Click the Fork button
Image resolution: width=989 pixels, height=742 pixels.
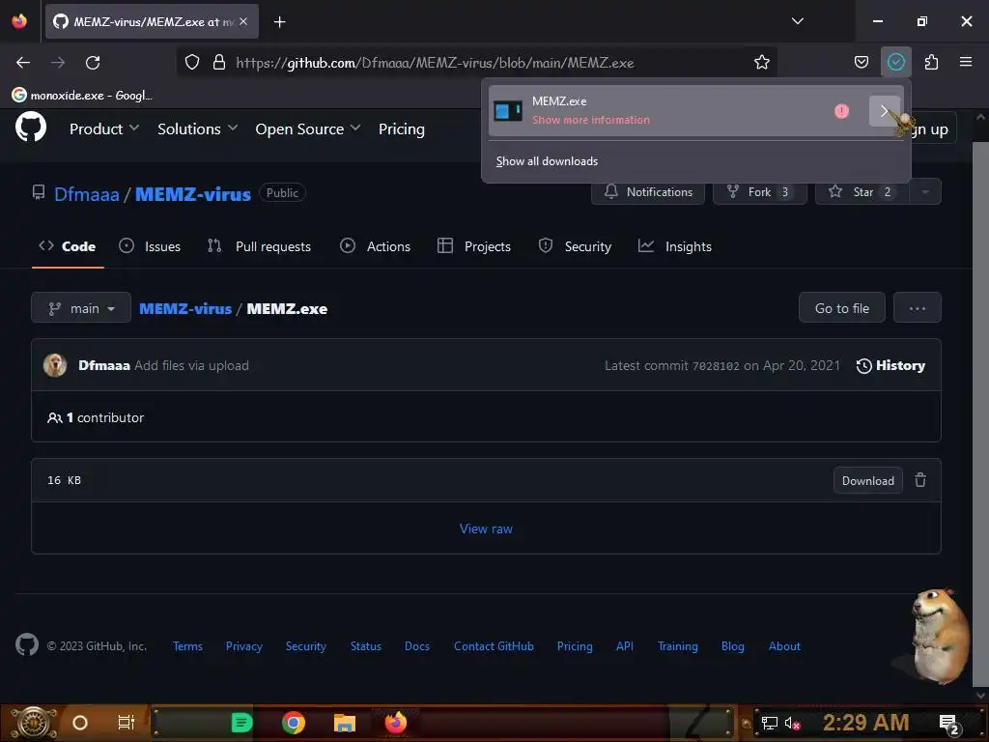759,192
